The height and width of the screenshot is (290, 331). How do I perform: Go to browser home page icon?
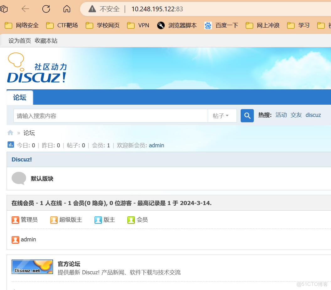click(x=67, y=9)
